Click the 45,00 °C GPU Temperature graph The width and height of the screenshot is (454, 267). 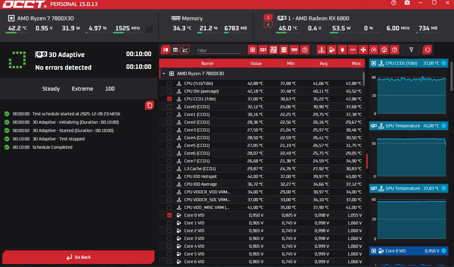pos(411,157)
